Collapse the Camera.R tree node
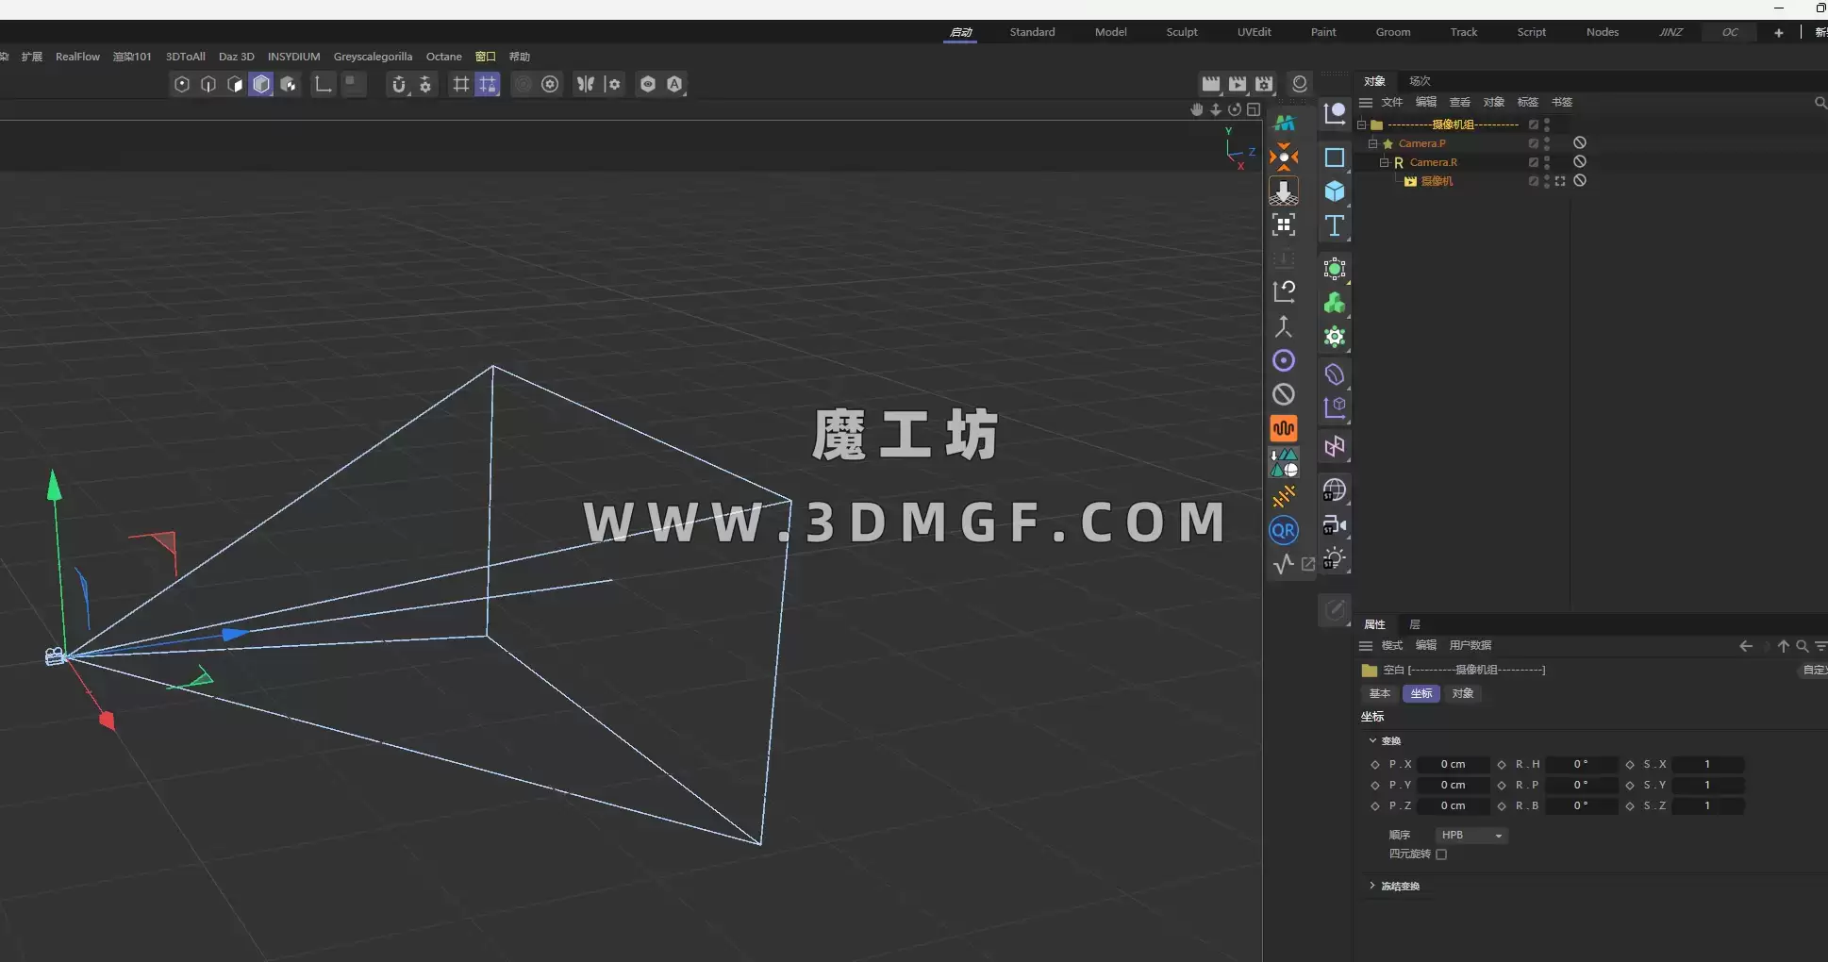 pos(1385,162)
